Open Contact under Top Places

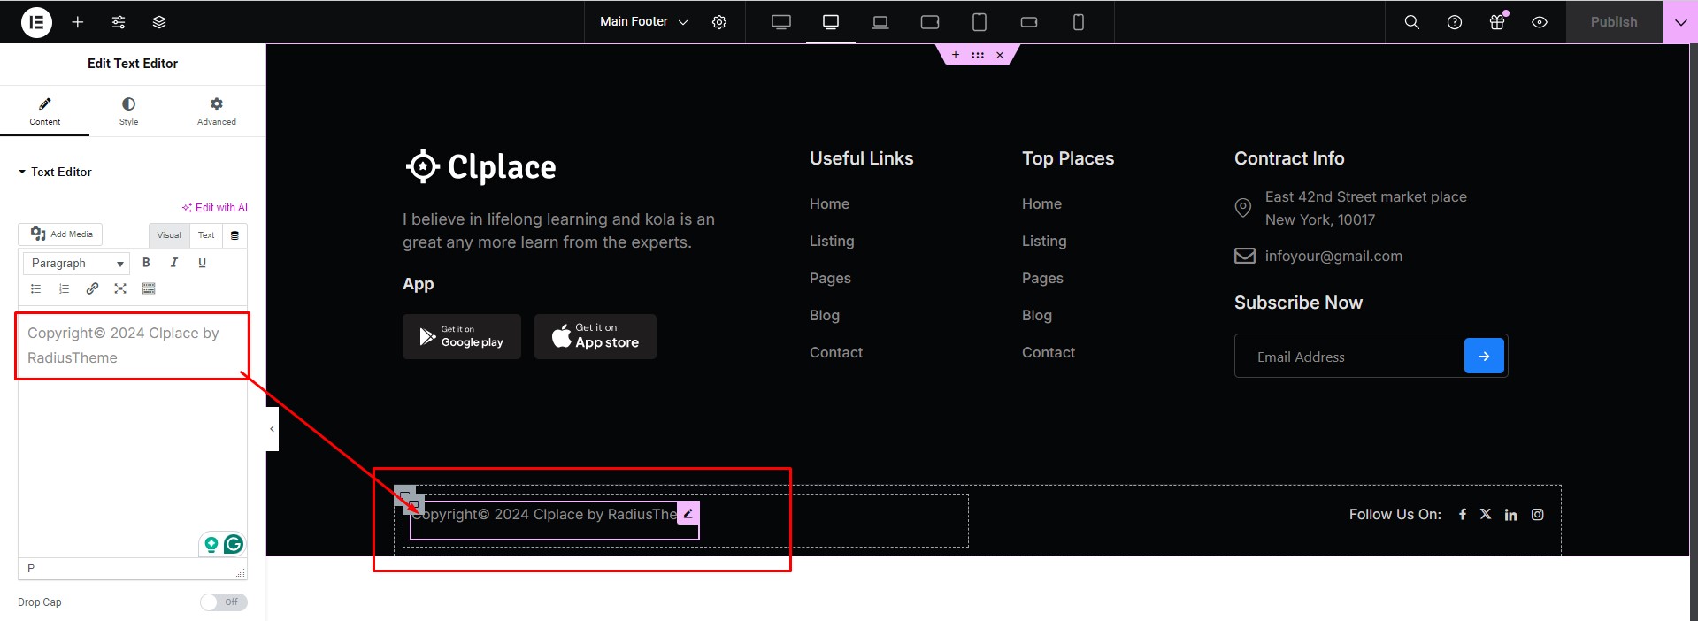[x=1049, y=352]
